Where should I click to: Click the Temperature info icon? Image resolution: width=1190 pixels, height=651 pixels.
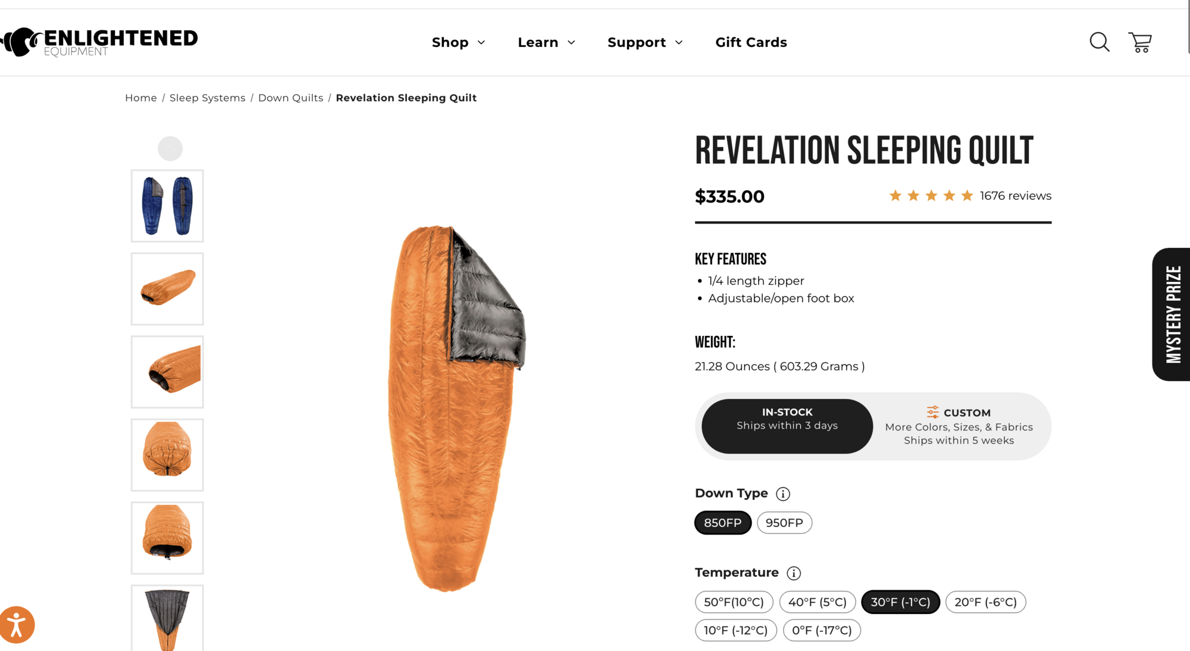794,573
